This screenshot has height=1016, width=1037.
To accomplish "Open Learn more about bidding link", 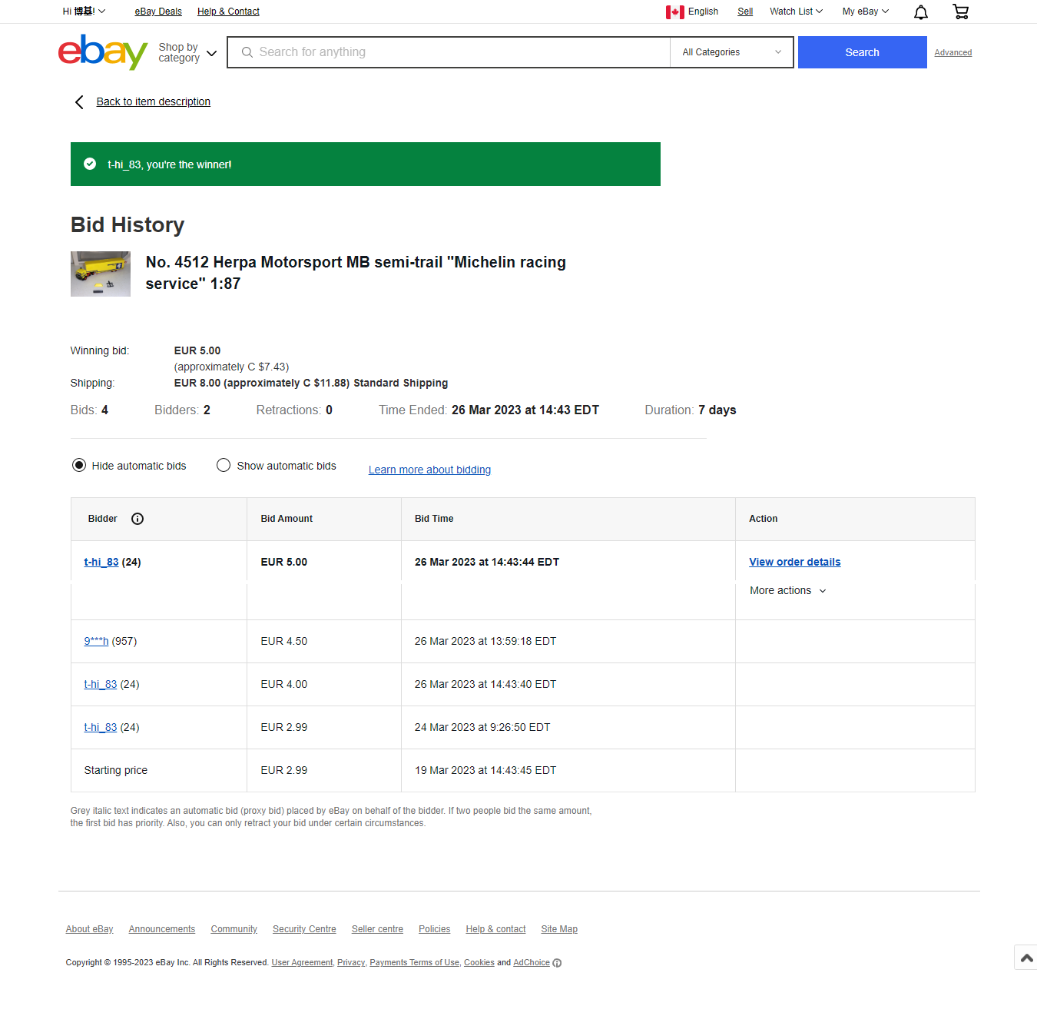I will 429,470.
